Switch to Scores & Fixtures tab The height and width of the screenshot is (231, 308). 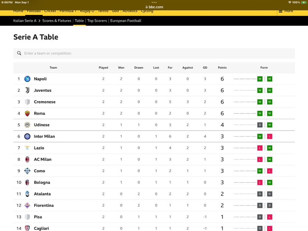(57, 21)
